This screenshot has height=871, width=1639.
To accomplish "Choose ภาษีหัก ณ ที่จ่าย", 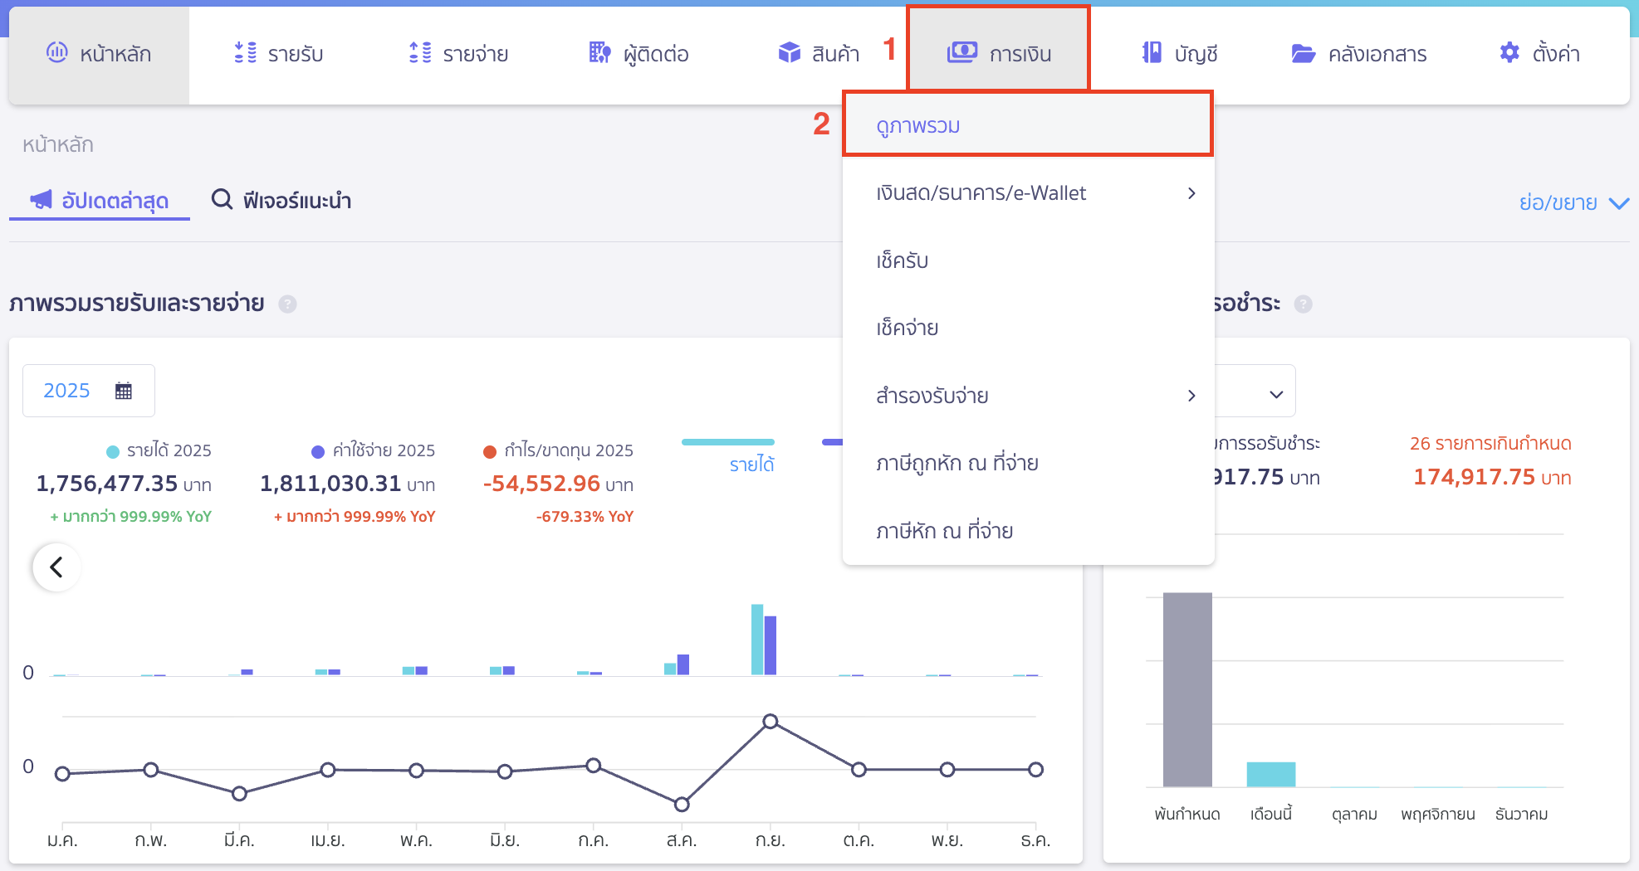I will (1028, 531).
